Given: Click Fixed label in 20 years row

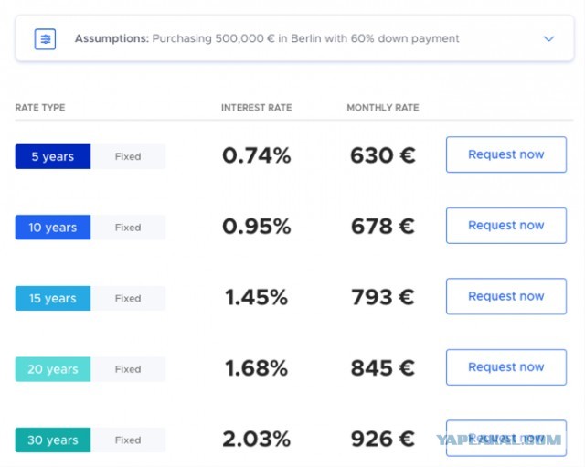Looking at the screenshot, I should 128,369.
